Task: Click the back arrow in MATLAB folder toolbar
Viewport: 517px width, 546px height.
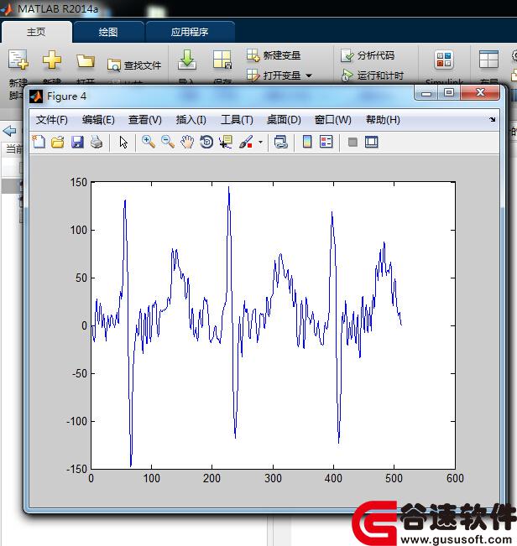Action: [x=9, y=131]
